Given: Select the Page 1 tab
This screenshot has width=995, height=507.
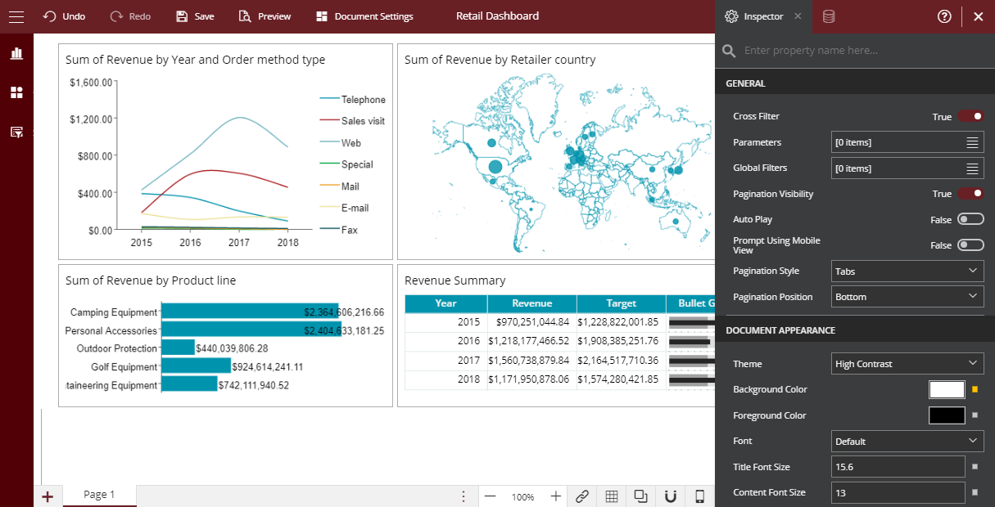Looking at the screenshot, I should [x=99, y=495].
